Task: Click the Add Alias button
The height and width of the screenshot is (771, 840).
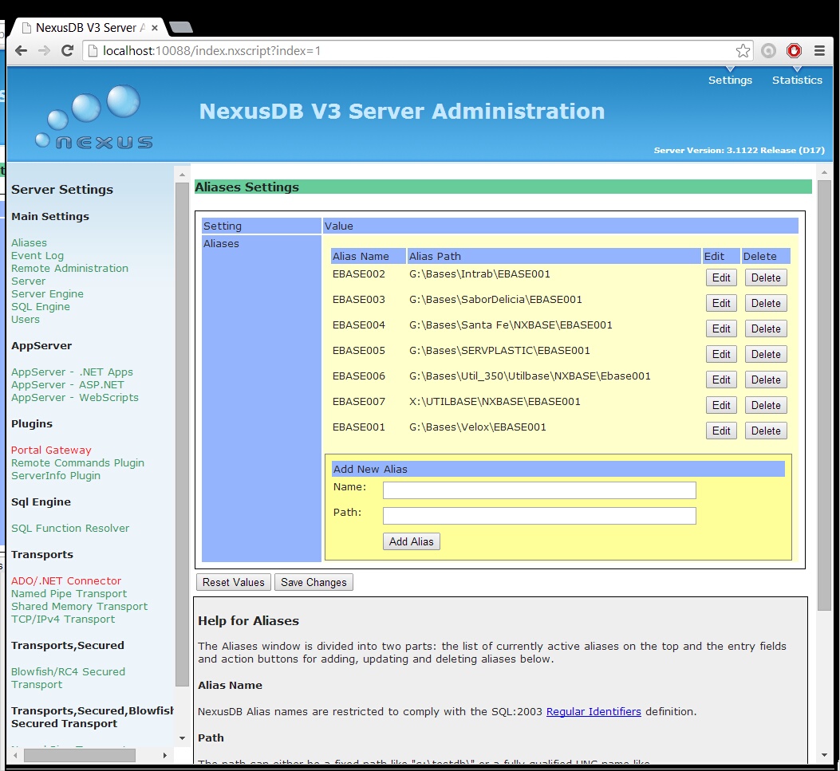Action: pos(412,541)
